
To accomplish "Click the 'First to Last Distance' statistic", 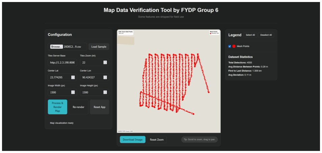I will click(245, 71).
